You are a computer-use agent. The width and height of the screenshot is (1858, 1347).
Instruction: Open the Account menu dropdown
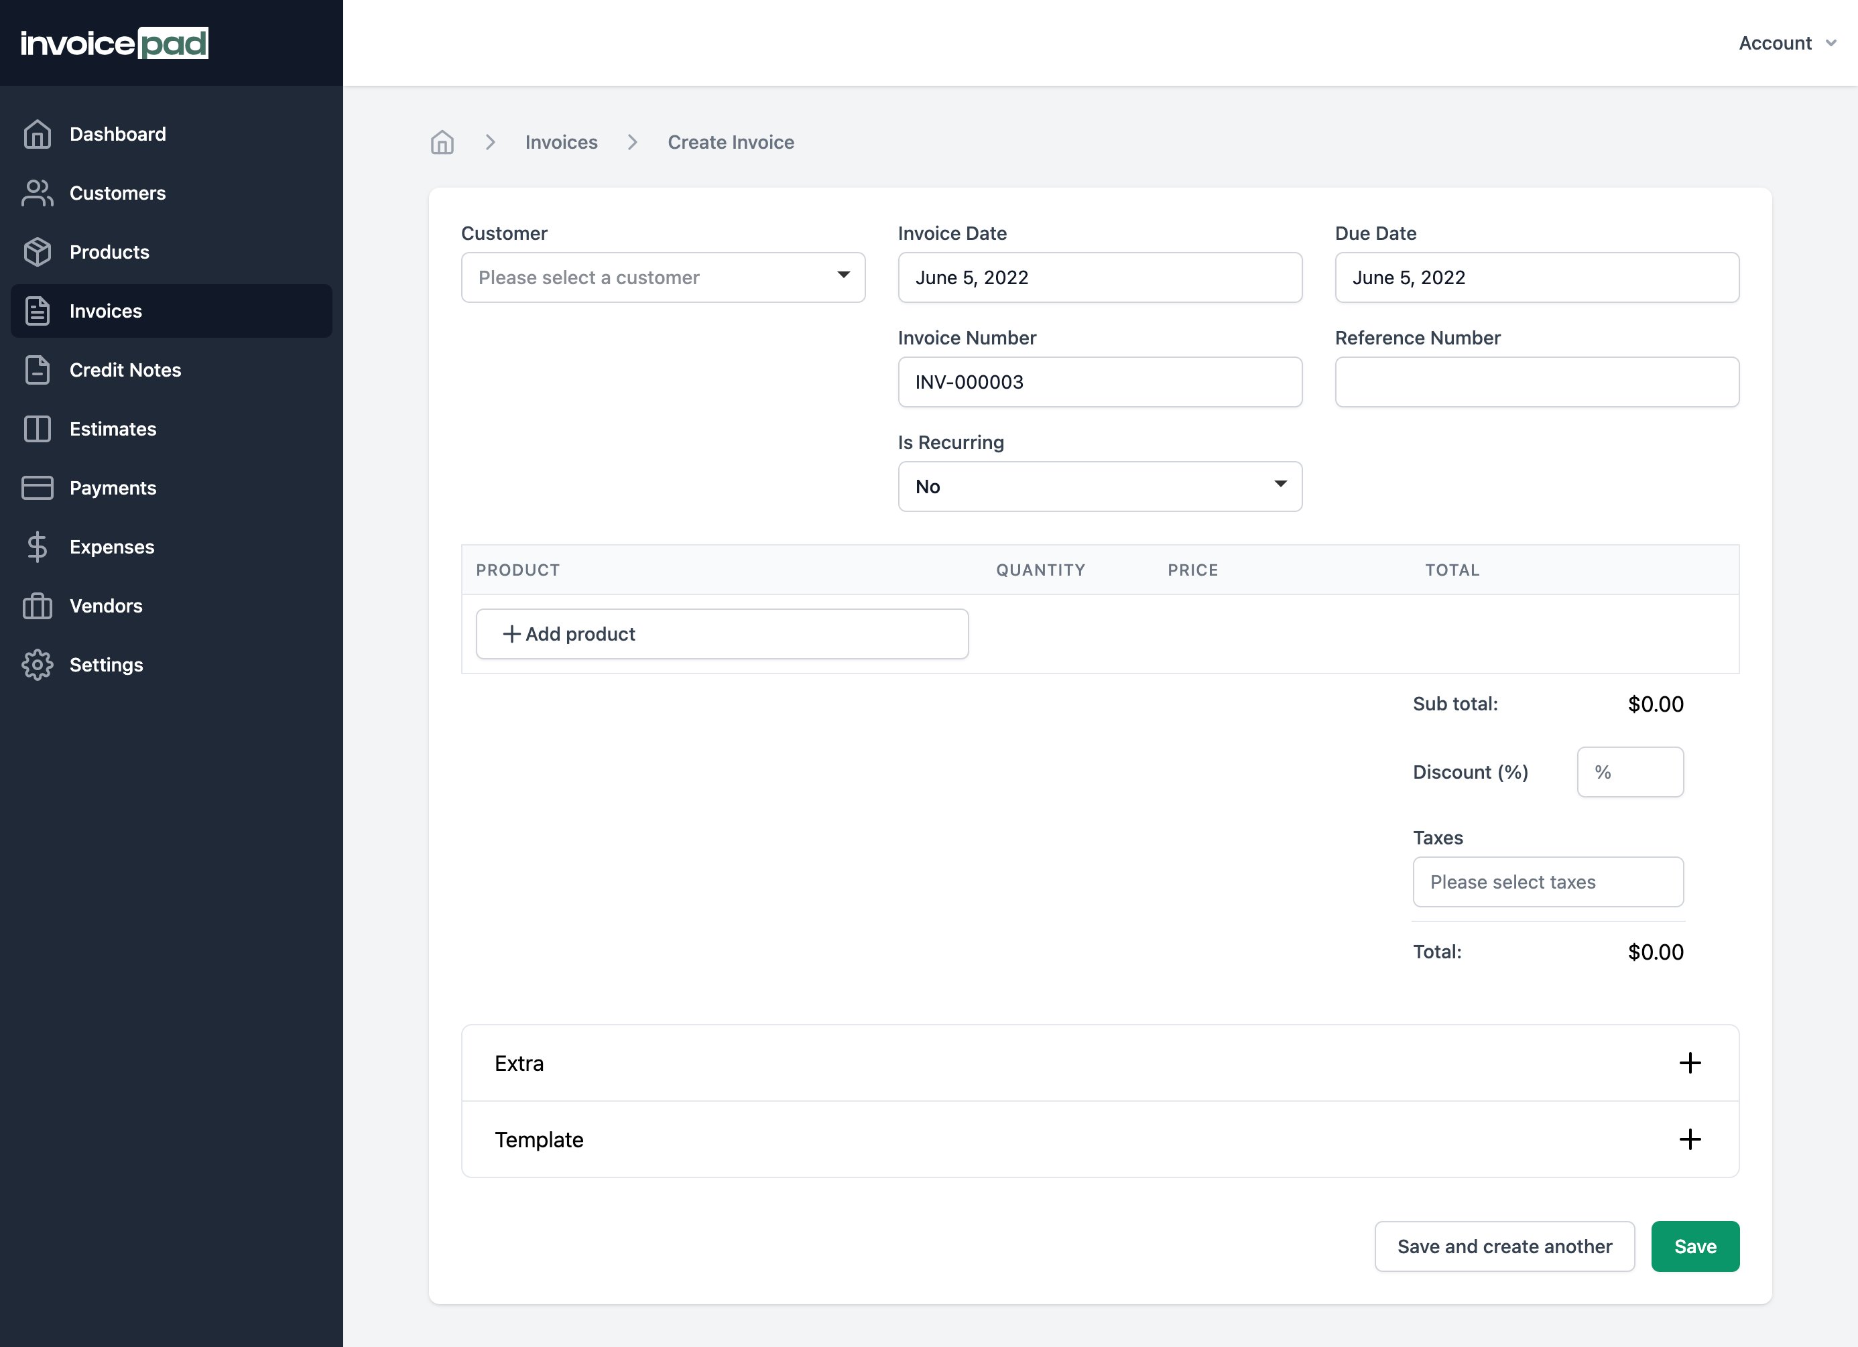pyautogui.click(x=1786, y=44)
